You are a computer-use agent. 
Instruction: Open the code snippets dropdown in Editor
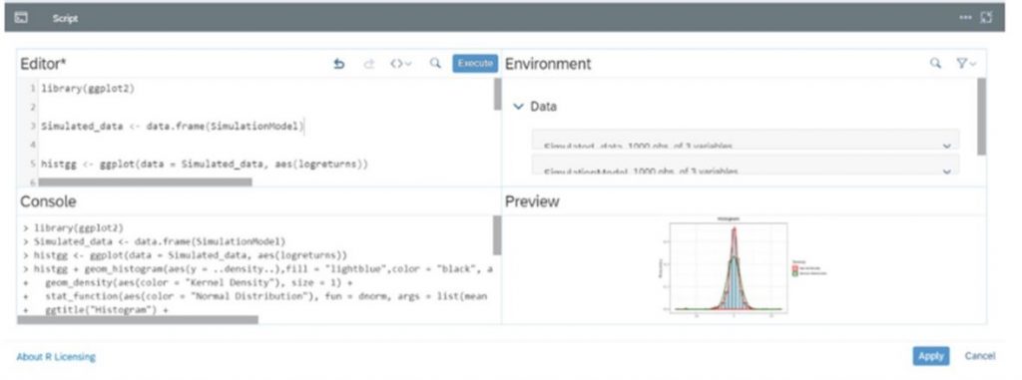pos(401,64)
